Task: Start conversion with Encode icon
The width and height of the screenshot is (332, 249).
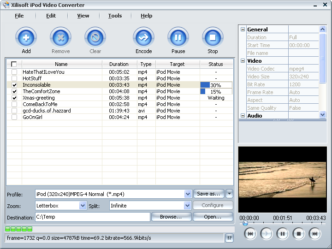Action: 143,37
